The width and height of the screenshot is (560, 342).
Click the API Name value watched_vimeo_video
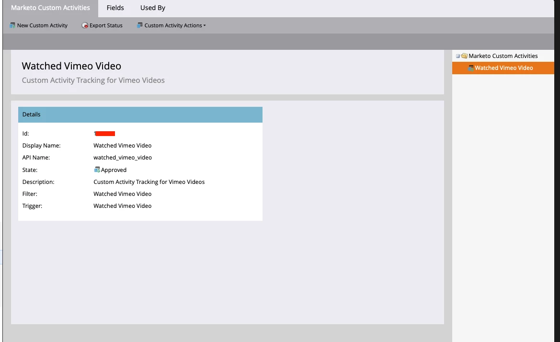(x=123, y=158)
